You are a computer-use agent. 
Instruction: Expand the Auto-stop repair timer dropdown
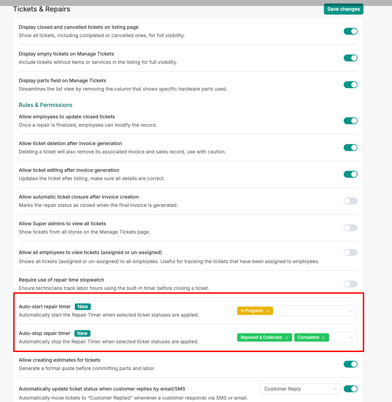(x=351, y=337)
